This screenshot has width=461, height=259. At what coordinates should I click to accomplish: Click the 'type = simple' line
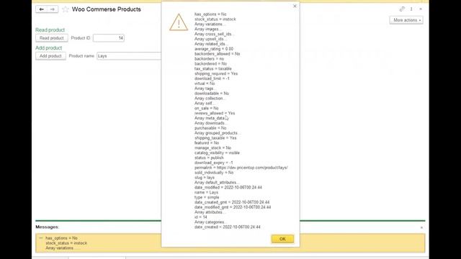point(207,197)
